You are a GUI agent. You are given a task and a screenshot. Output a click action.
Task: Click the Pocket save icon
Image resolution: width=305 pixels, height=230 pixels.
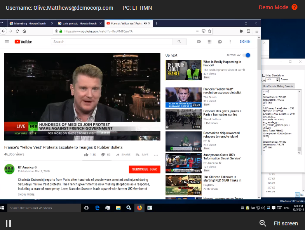pos(204,31)
